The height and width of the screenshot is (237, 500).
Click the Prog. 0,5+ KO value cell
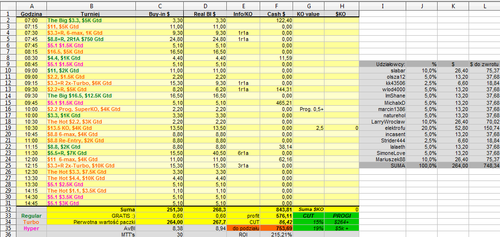[309, 109]
